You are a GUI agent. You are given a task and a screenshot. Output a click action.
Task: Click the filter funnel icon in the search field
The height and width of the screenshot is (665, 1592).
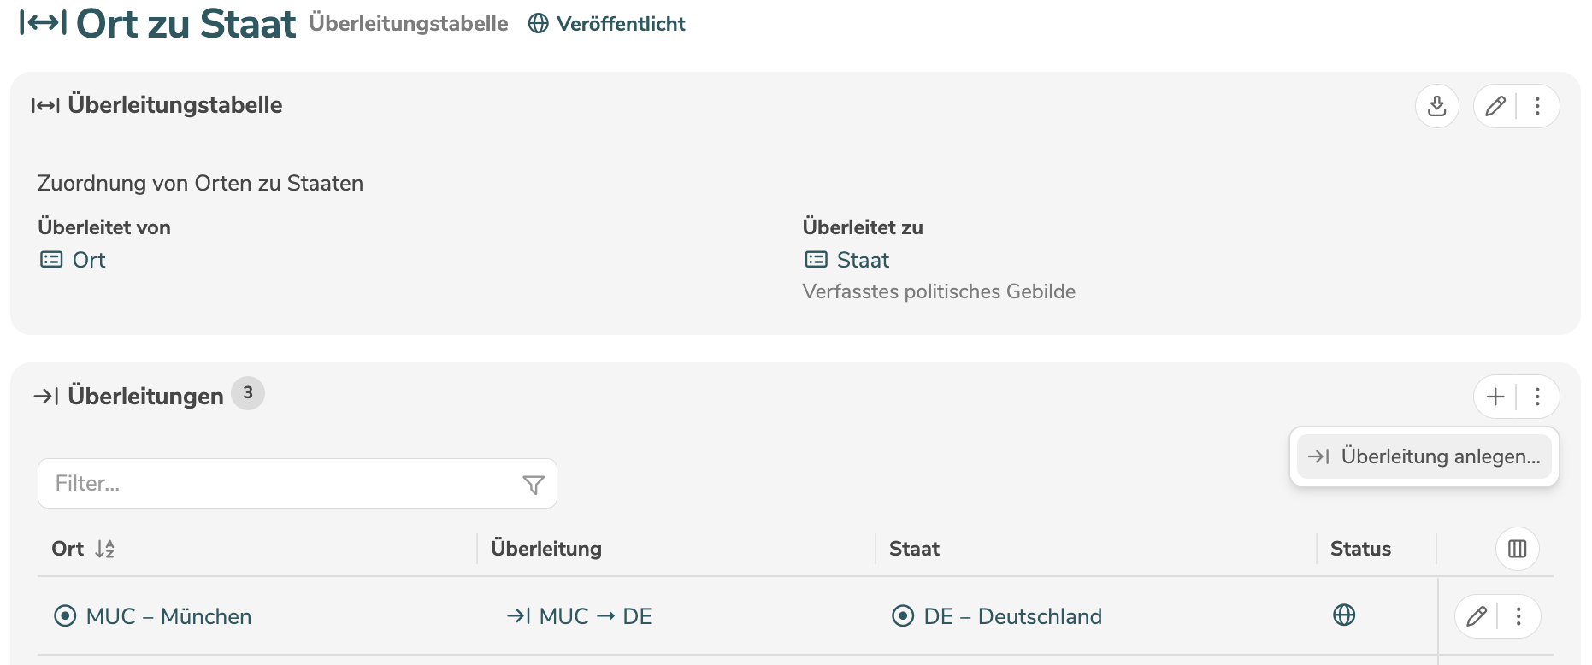coord(534,484)
